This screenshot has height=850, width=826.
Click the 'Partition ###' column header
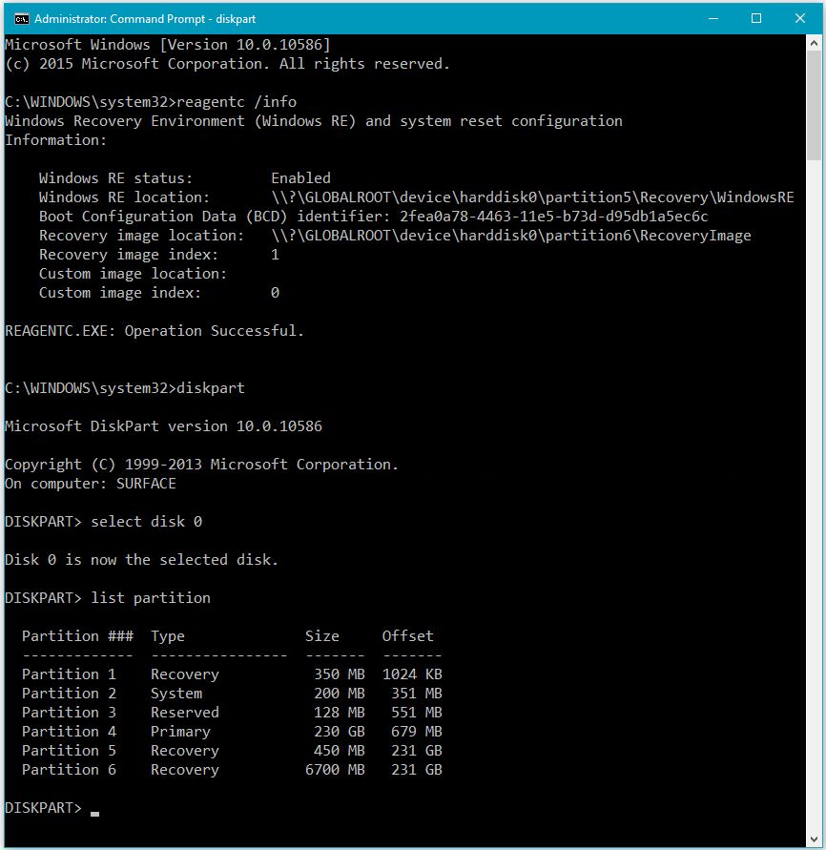[x=77, y=636]
